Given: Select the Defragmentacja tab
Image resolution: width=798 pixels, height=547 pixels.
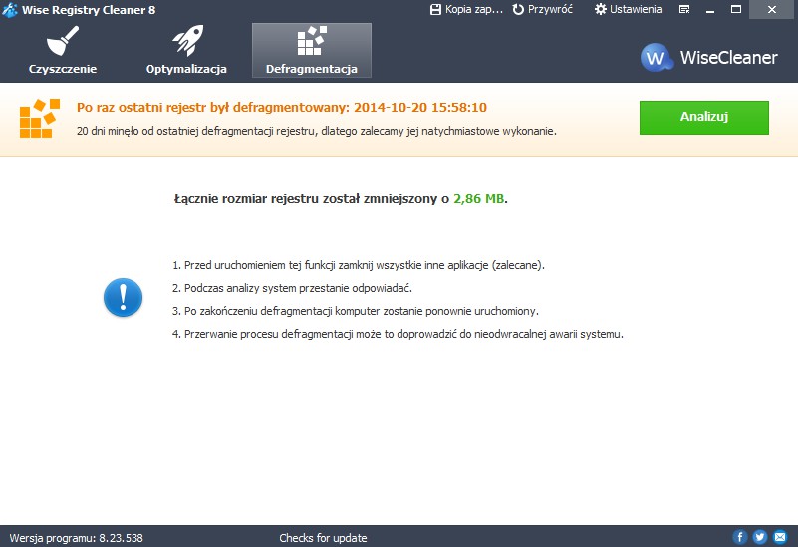Looking at the screenshot, I should point(312,51).
